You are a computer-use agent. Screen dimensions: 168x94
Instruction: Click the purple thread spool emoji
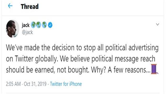click(x=154, y=69)
